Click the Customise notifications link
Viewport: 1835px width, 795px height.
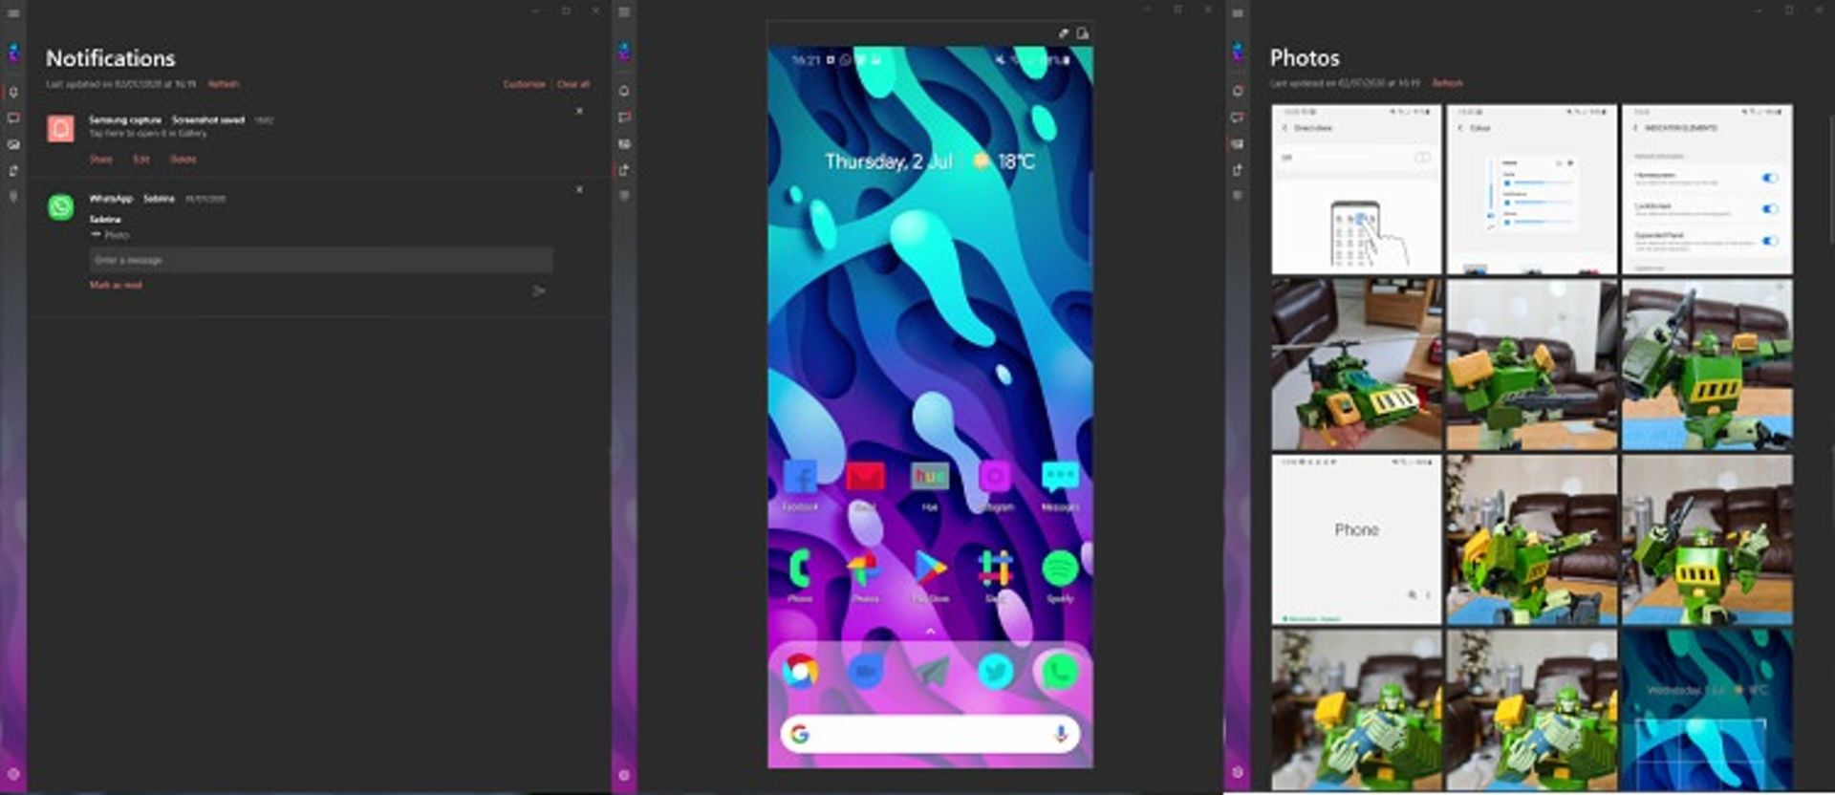[524, 84]
